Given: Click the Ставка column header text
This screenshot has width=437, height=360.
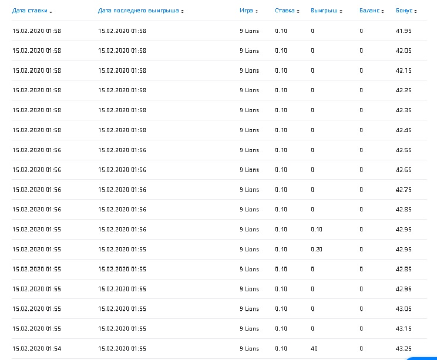Looking at the screenshot, I should pyautogui.click(x=284, y=11).
